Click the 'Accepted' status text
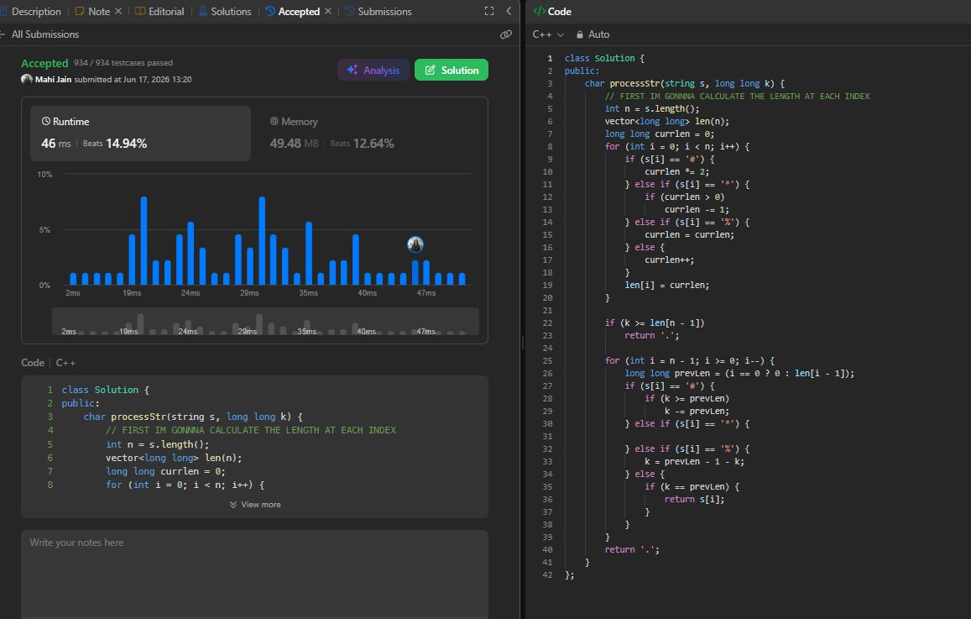The height and width of the screenshot is (619, 971). tap(44, 63)
